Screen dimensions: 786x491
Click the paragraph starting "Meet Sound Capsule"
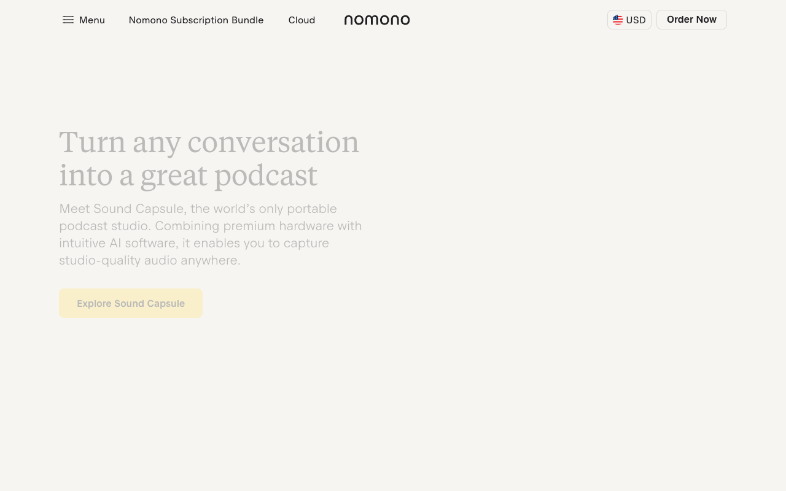click(211, 234)
